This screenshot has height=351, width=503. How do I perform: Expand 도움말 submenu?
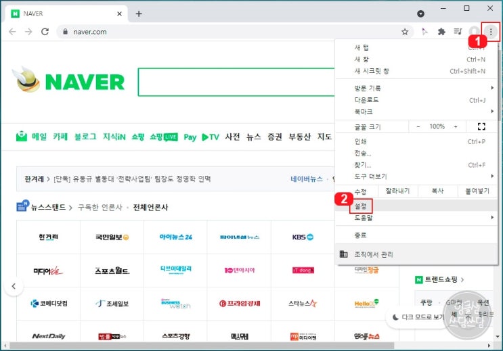pos(416,218)
